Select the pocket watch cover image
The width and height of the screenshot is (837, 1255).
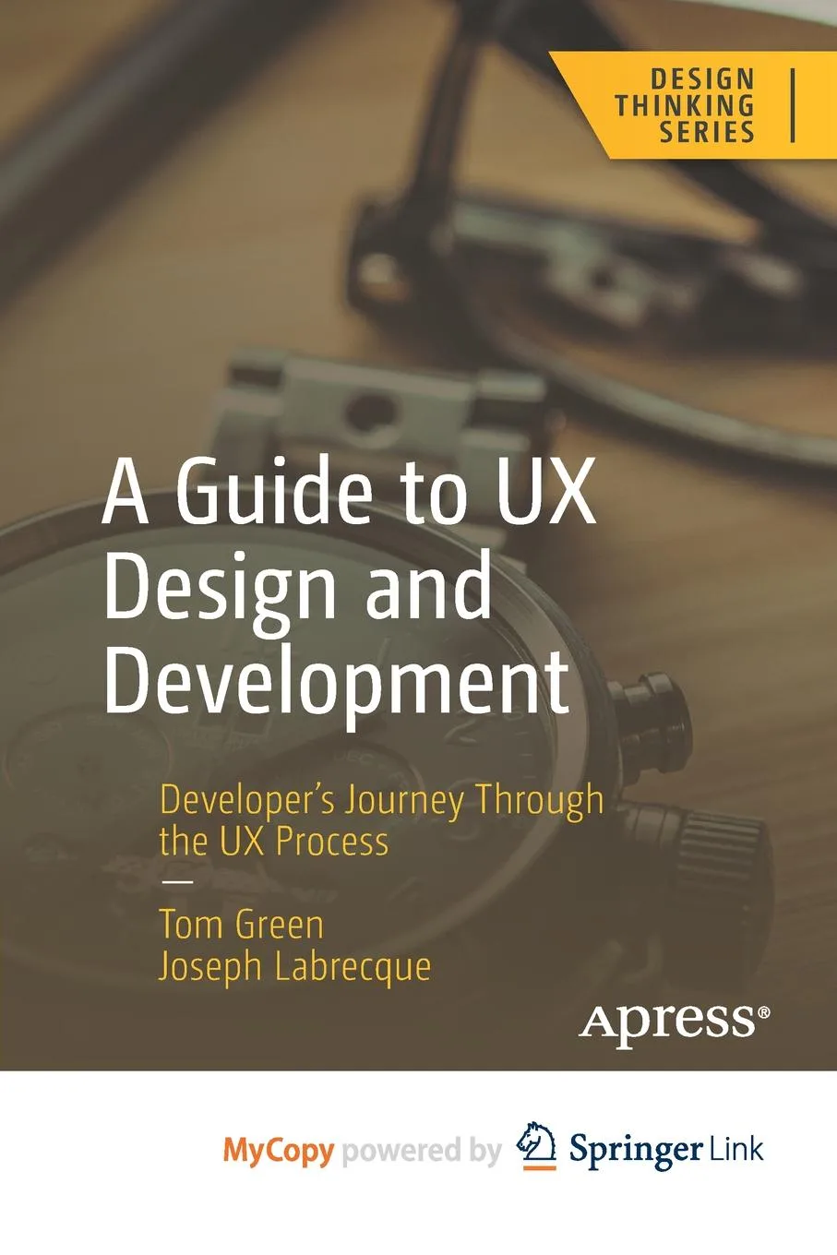tap(277, 738)
